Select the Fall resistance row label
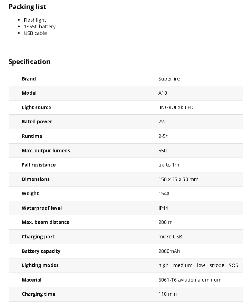Screen dimensions: 243x304 coord(38,165)
